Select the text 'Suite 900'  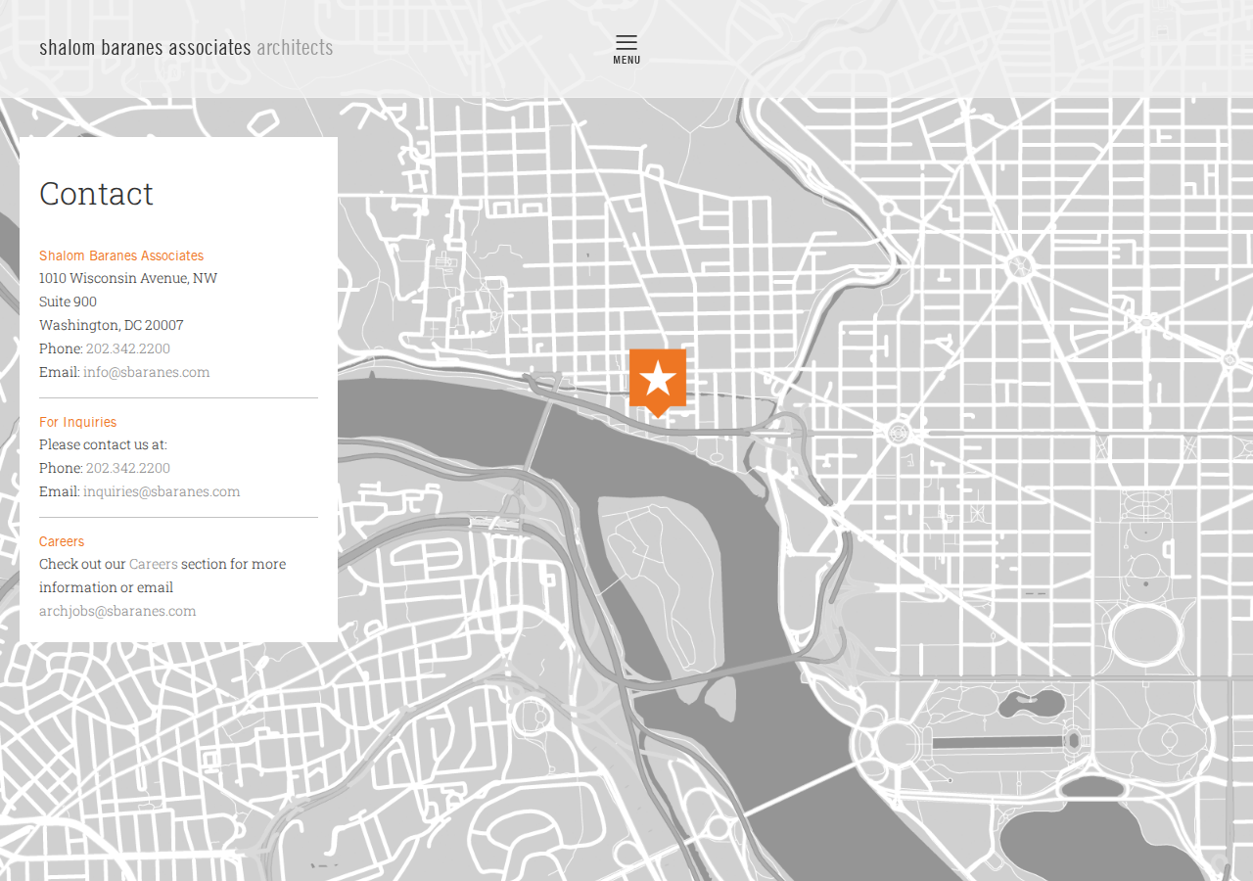click(69, 301)
